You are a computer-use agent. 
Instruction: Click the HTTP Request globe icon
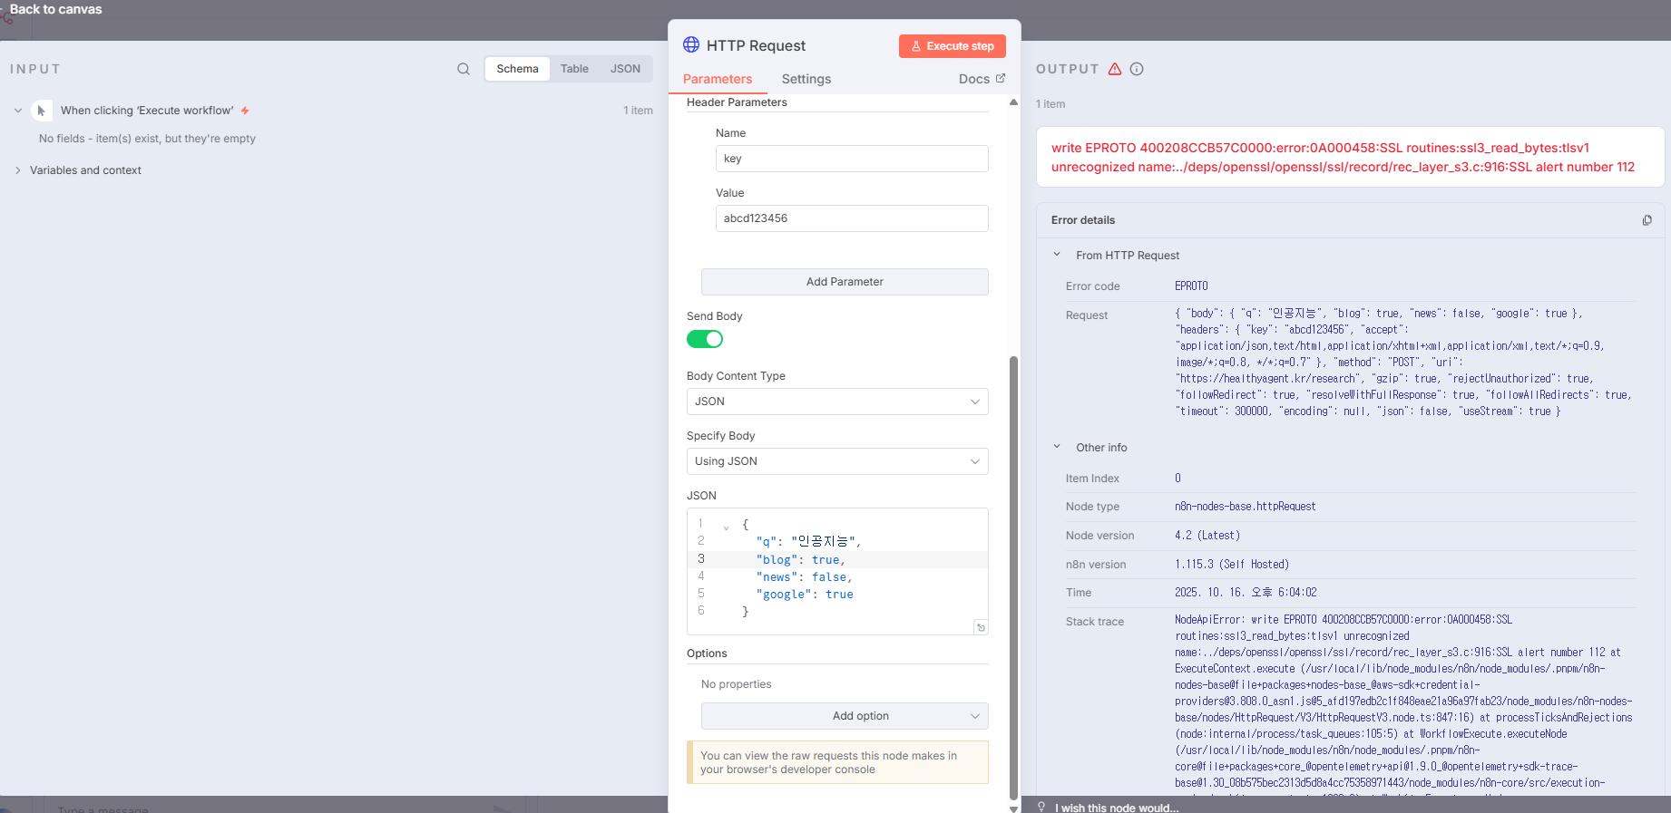click(x=691, y=44)
